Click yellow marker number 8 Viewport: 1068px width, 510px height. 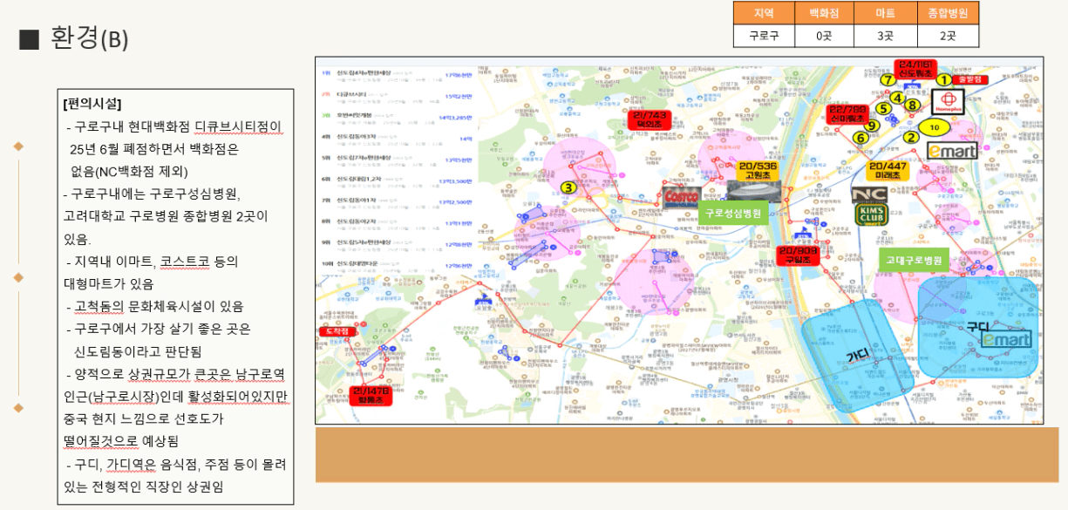point(912,105)
